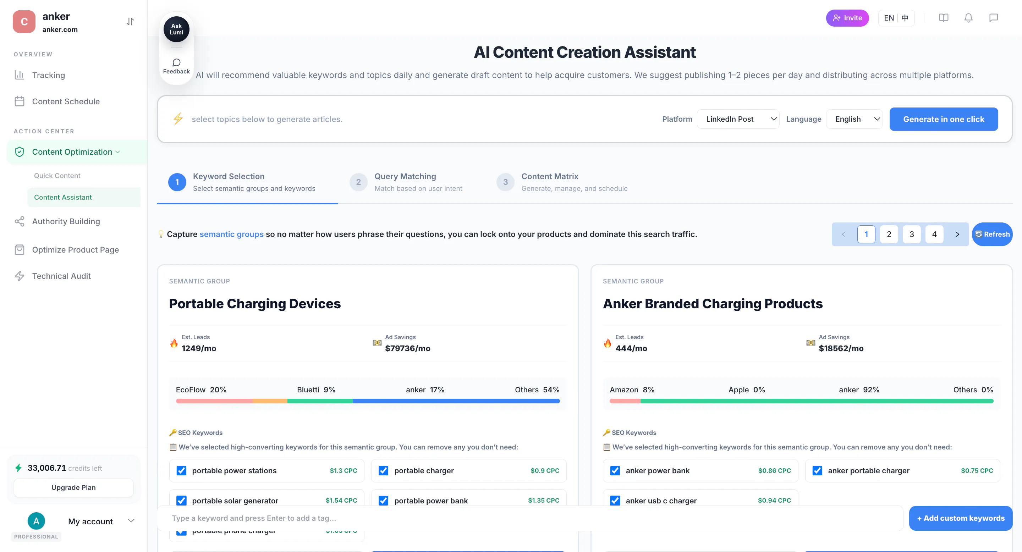Viewport: 1022px width, 552px height.
Task: Click the Authority Building share icon
Action: click(20, 221)
